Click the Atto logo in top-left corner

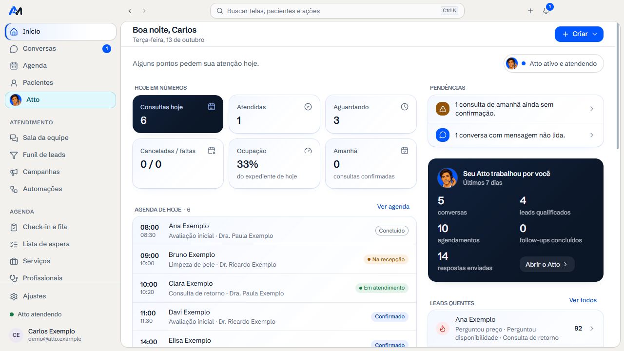[16, 11]
